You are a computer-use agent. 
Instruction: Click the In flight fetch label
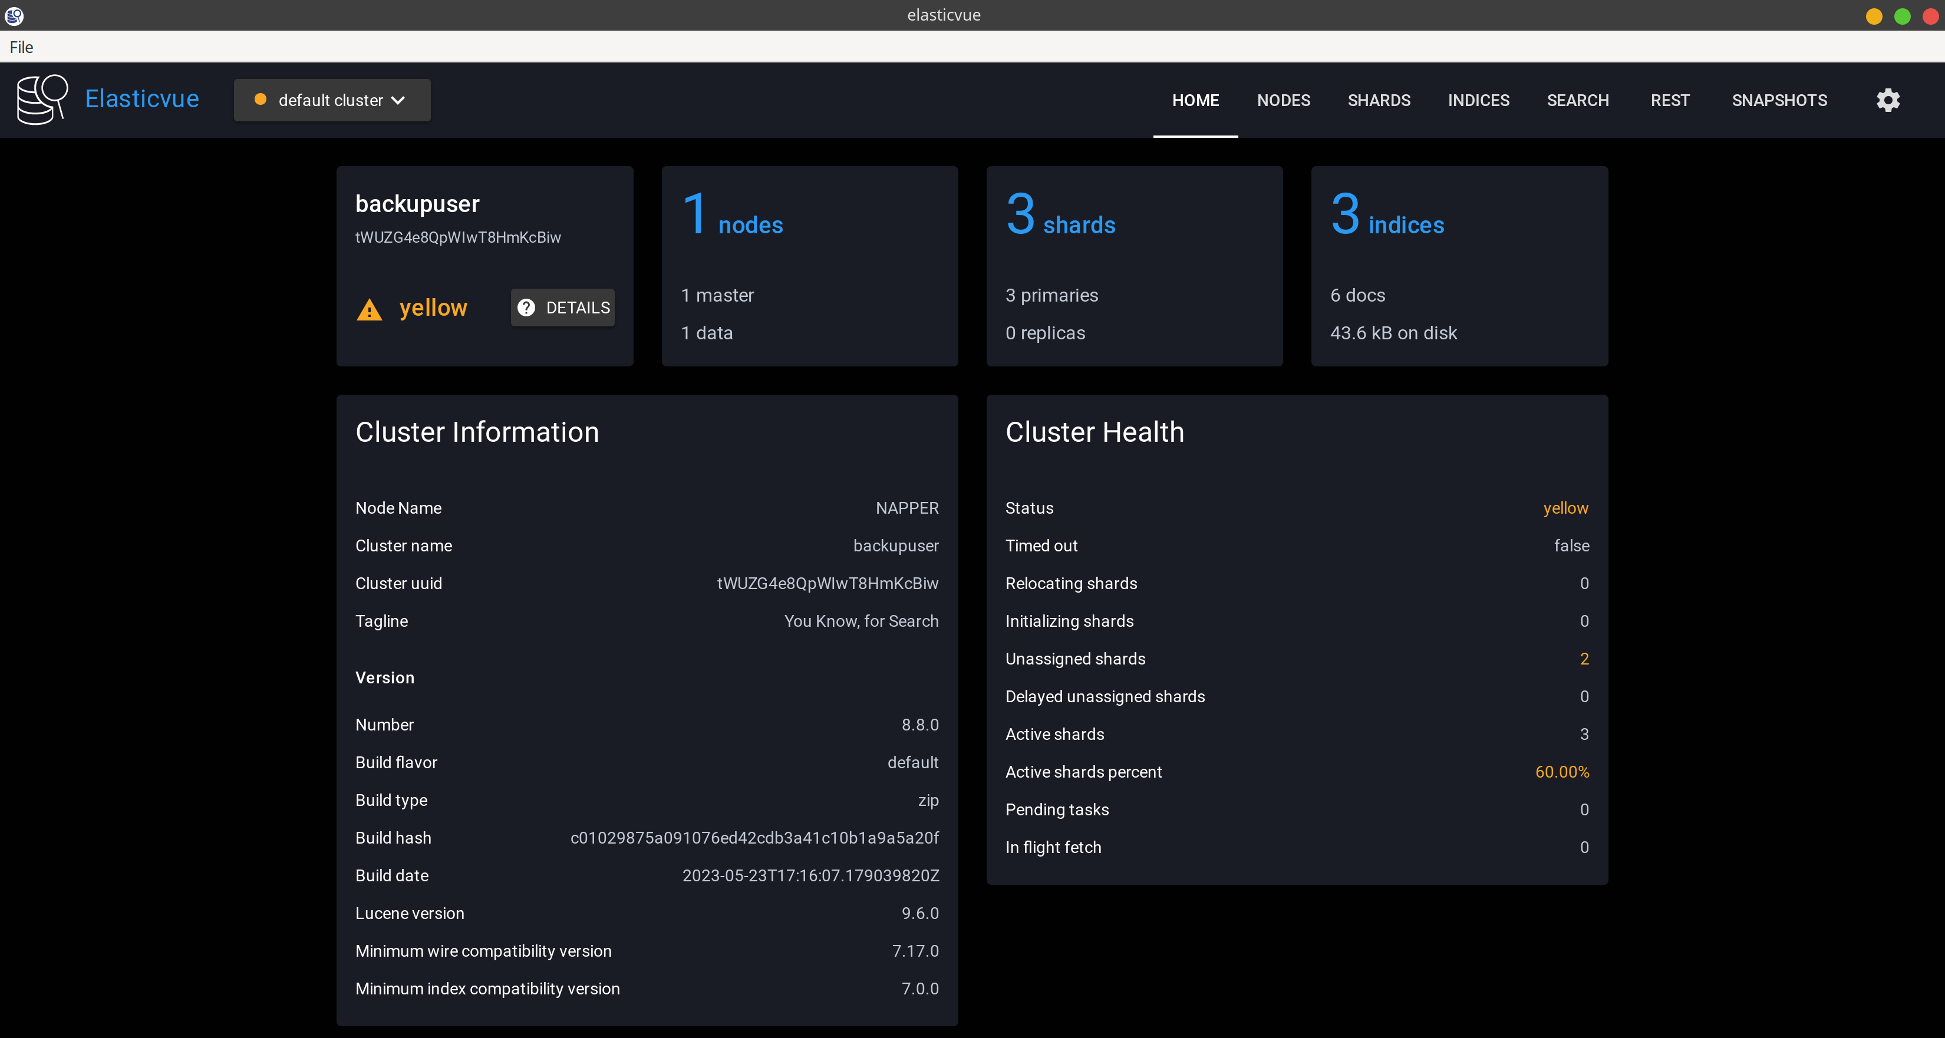[x=1053, y=848]
